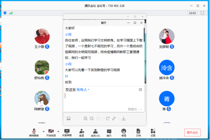This screenshot has height=140, width=210.
Task: Expand the video options arrow beside camera
Action: (58, 131)
